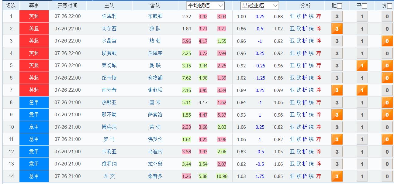Tick the 平 select-all checkbox
The width and height of the screenshot is (394, 184).
pos(365,6)
